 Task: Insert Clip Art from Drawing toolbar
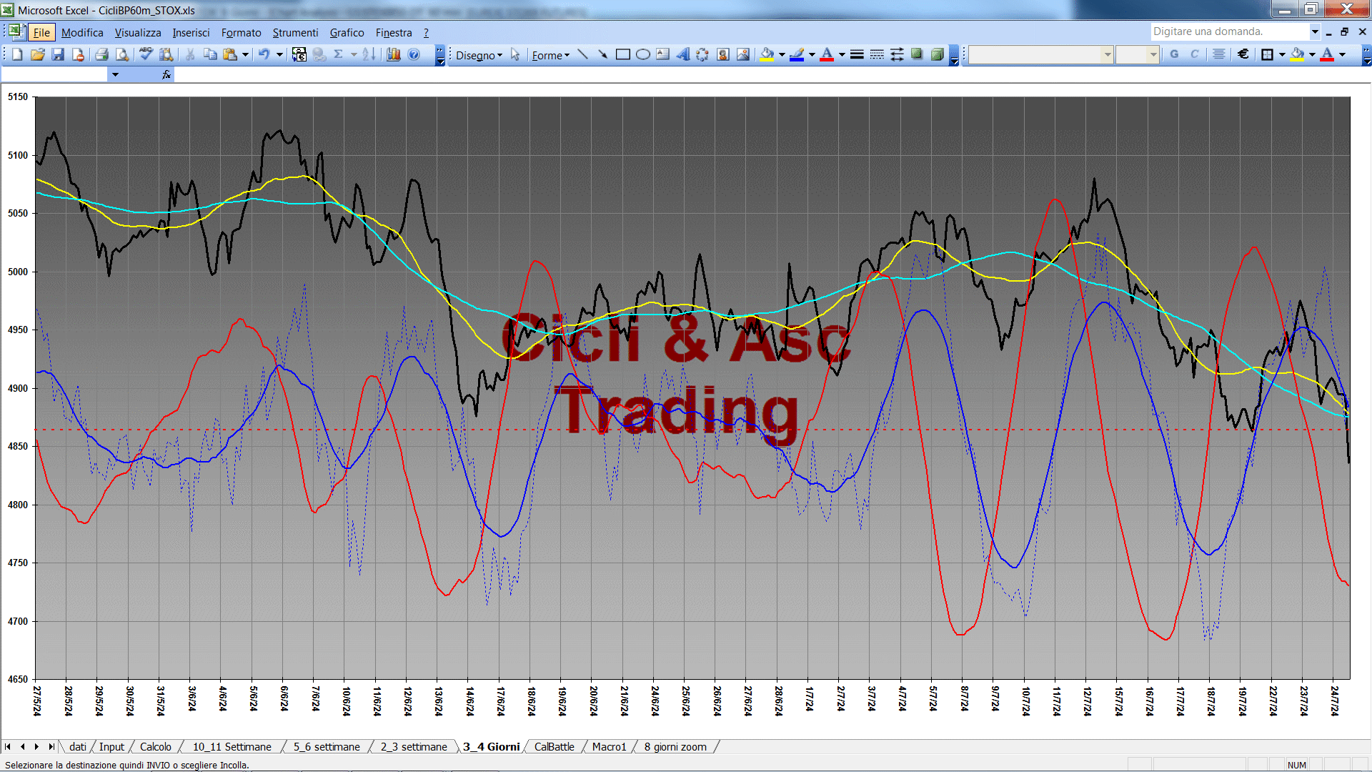722,54
